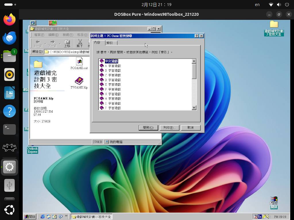Click the 取消 button
Viewport: 294px width, 220px height.
[x=191, y=127]
